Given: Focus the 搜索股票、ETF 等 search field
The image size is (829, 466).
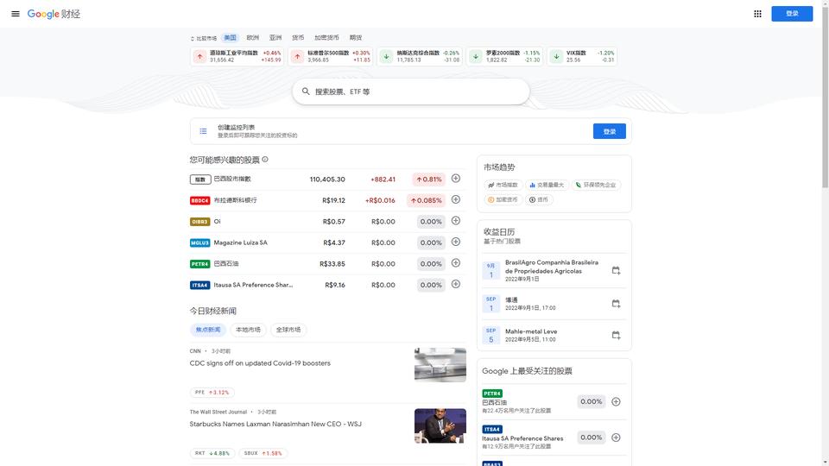Looking at the screenshot, I should coord(411,91).
